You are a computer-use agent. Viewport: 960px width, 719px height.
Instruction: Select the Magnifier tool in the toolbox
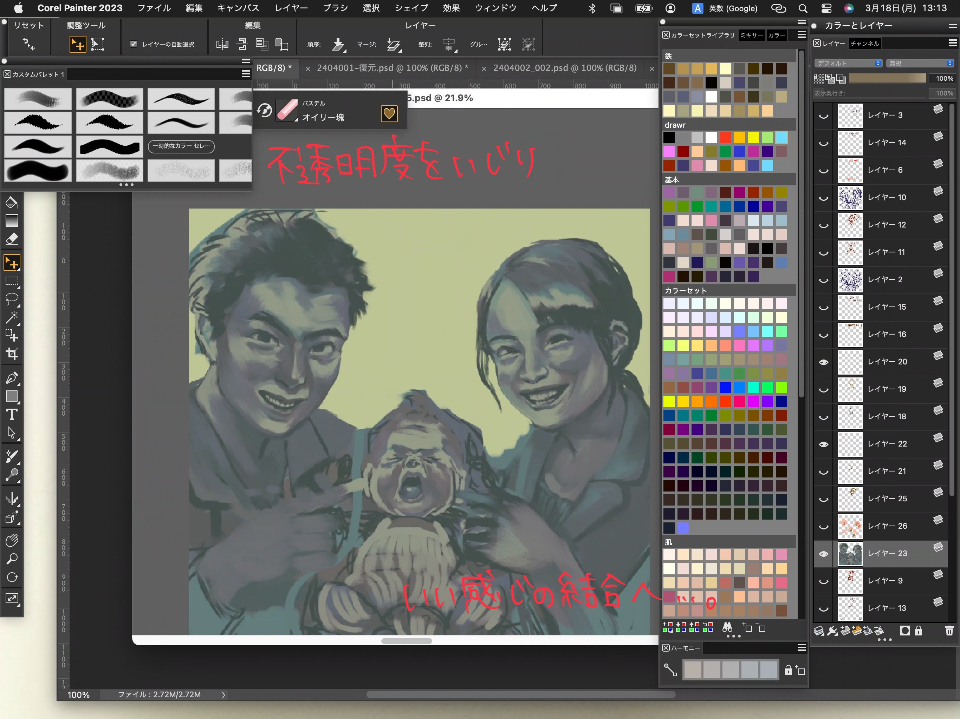12,559
